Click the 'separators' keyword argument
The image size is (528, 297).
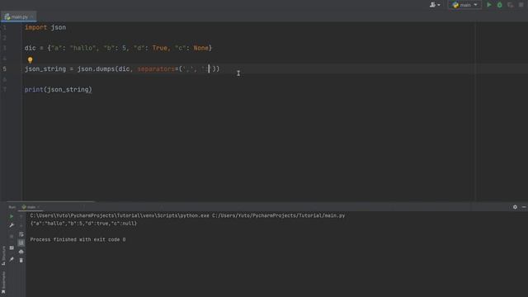coord(156,68)
